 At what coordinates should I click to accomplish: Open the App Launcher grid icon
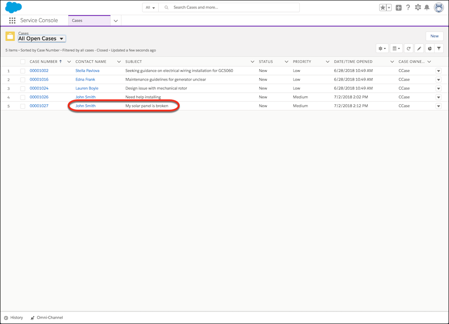(12, 20)
